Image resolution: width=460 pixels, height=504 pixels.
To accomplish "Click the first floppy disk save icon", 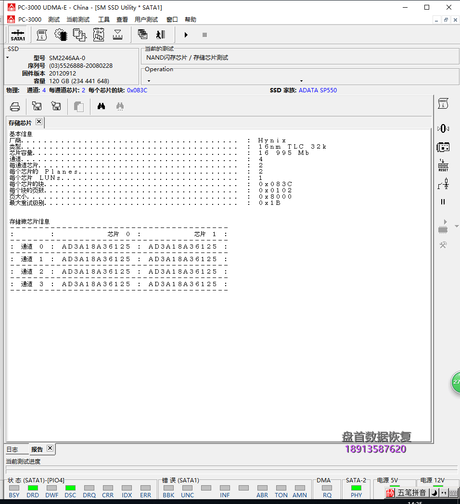I will coord(37,106).
